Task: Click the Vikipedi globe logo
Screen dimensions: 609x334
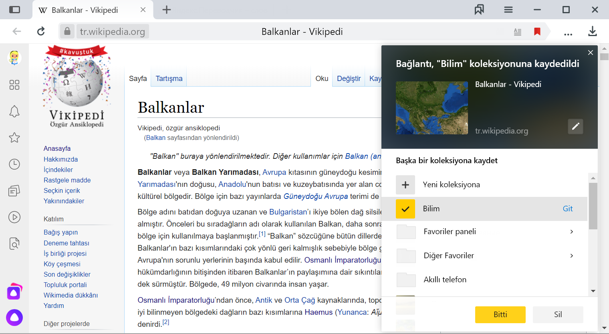Action: tap(77, 87)
